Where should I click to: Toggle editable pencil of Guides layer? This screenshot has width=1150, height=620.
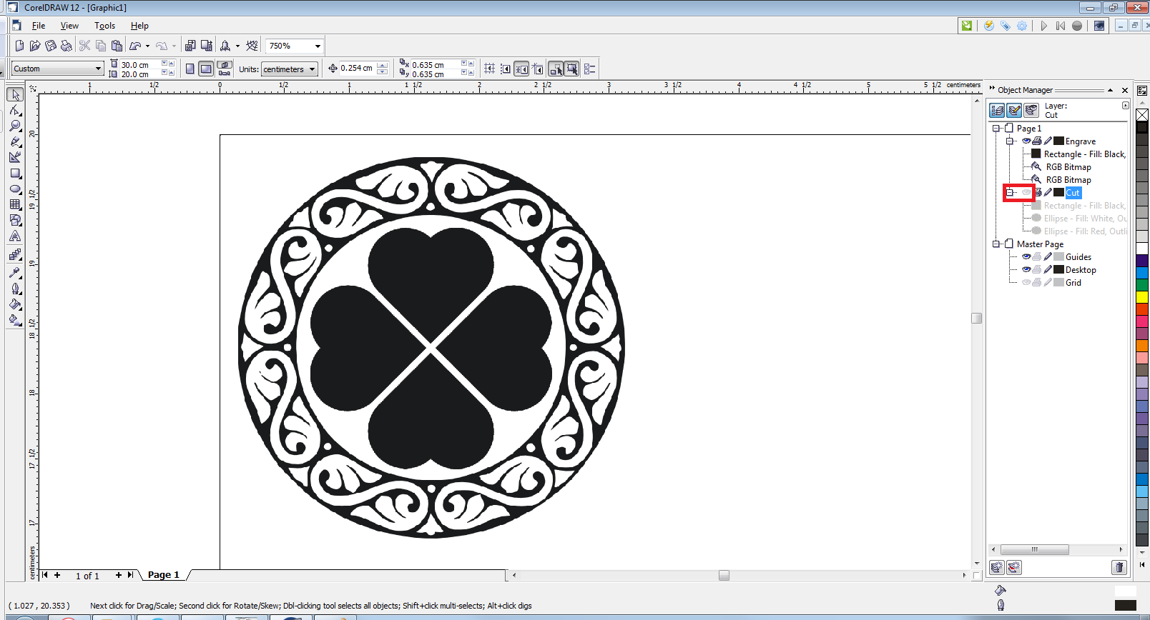[1048, 257]
